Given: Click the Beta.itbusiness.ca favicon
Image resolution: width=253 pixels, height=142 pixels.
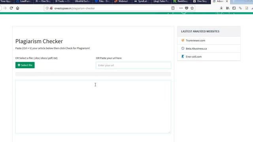Looking at the screenshot, I should point(183,48).
